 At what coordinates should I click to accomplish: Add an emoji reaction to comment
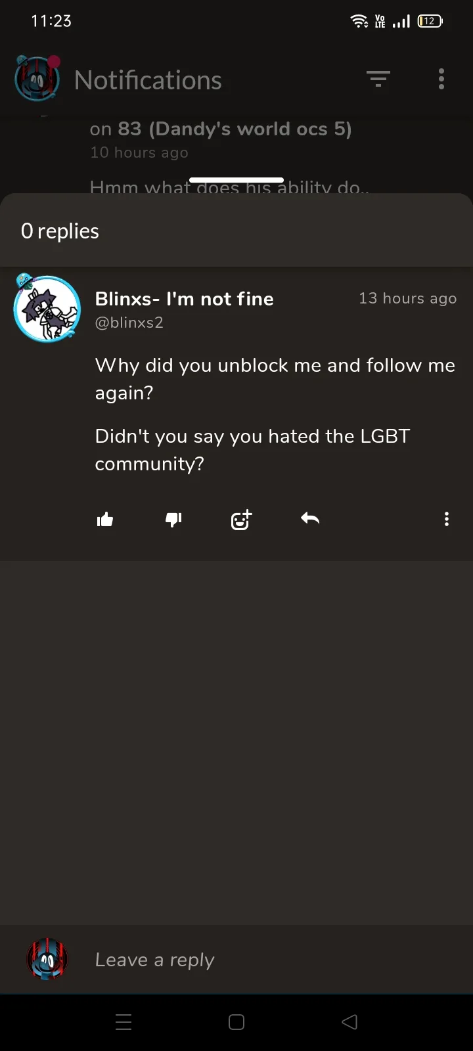pos(241,520)
